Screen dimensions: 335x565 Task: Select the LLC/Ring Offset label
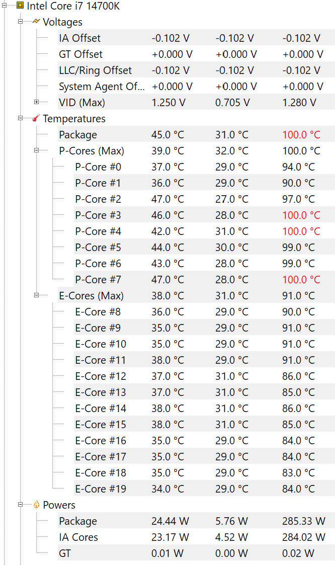[95, 70]
